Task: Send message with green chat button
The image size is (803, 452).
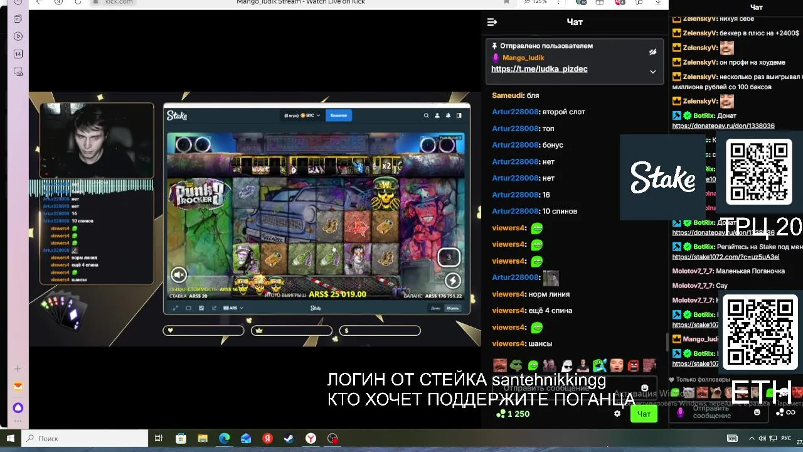Action: tap(644, 414)
